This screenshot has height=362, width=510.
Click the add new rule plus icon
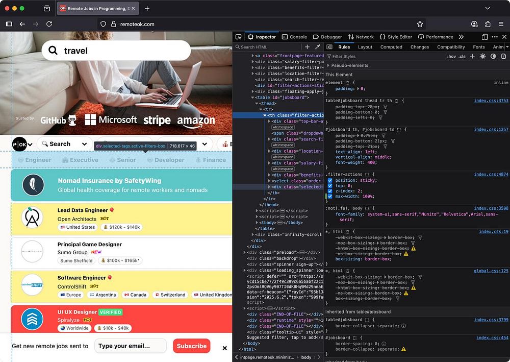click(x=472, y=56)
